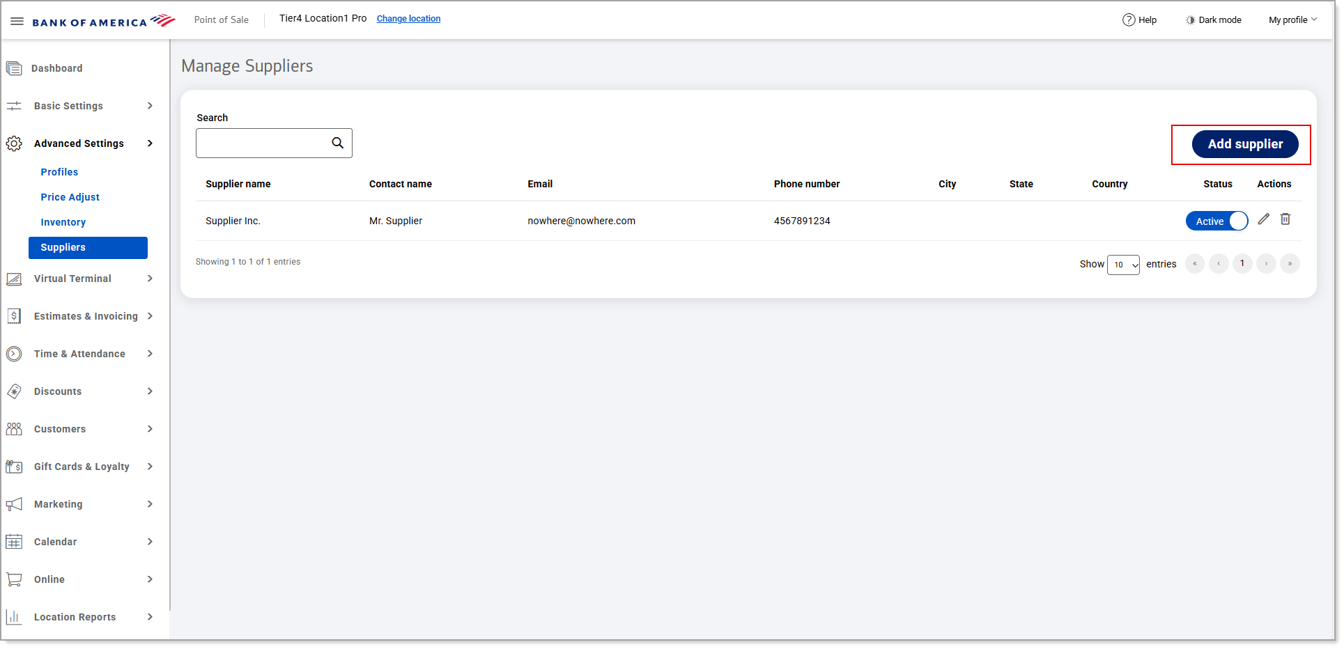Click the Help question mark icon
This screenshot has width=1344, height=649.
(x=1129, y=19)
